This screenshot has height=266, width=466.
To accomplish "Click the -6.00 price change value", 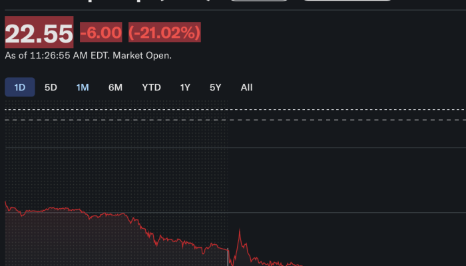I will tap(101, 32).
